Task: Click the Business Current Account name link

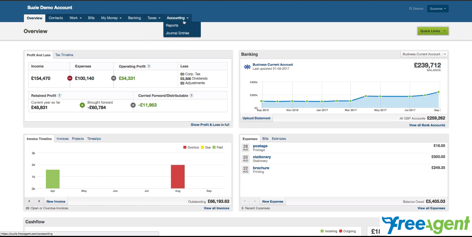Action: (273, 65)
